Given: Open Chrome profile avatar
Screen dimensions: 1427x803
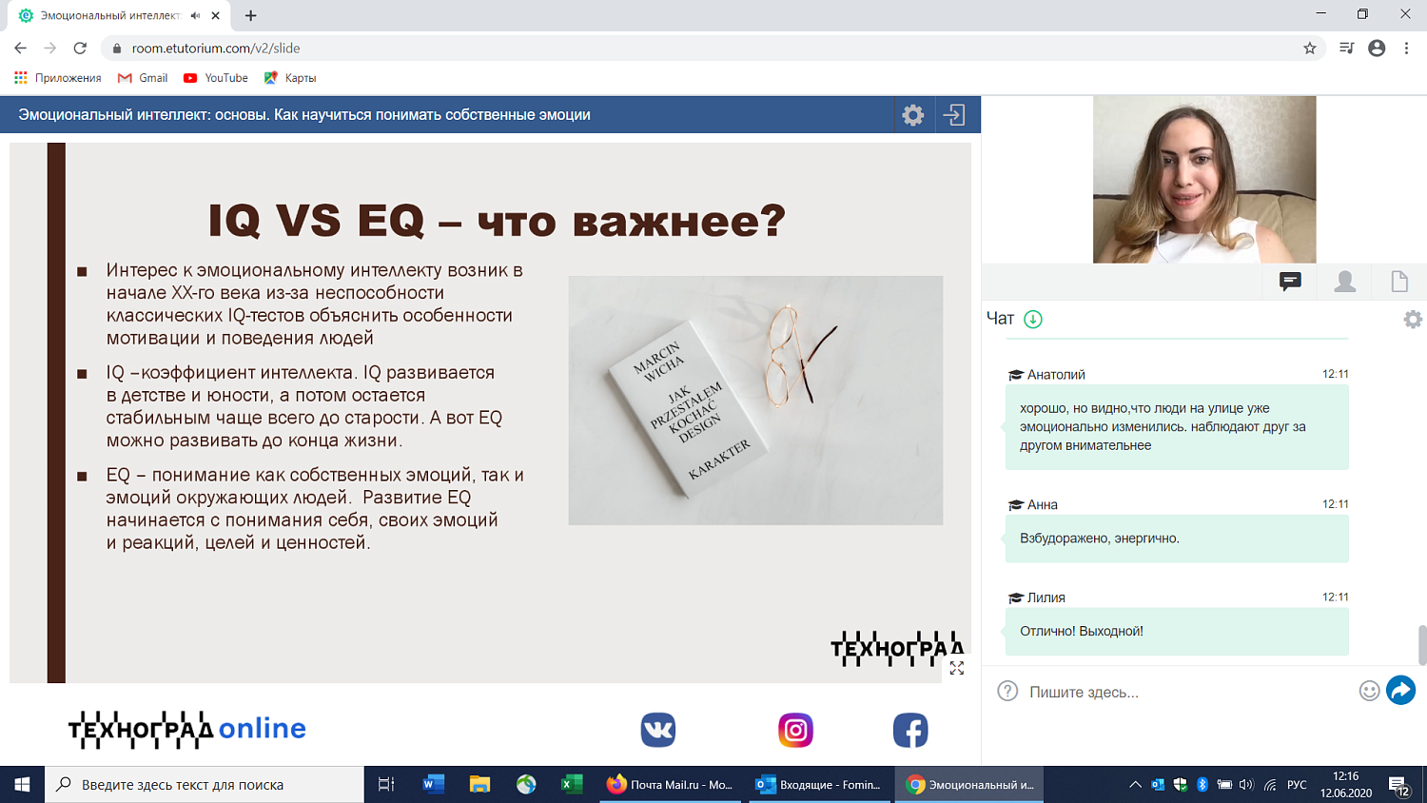Looking at the screenshot, I should tap(1377, 48).
